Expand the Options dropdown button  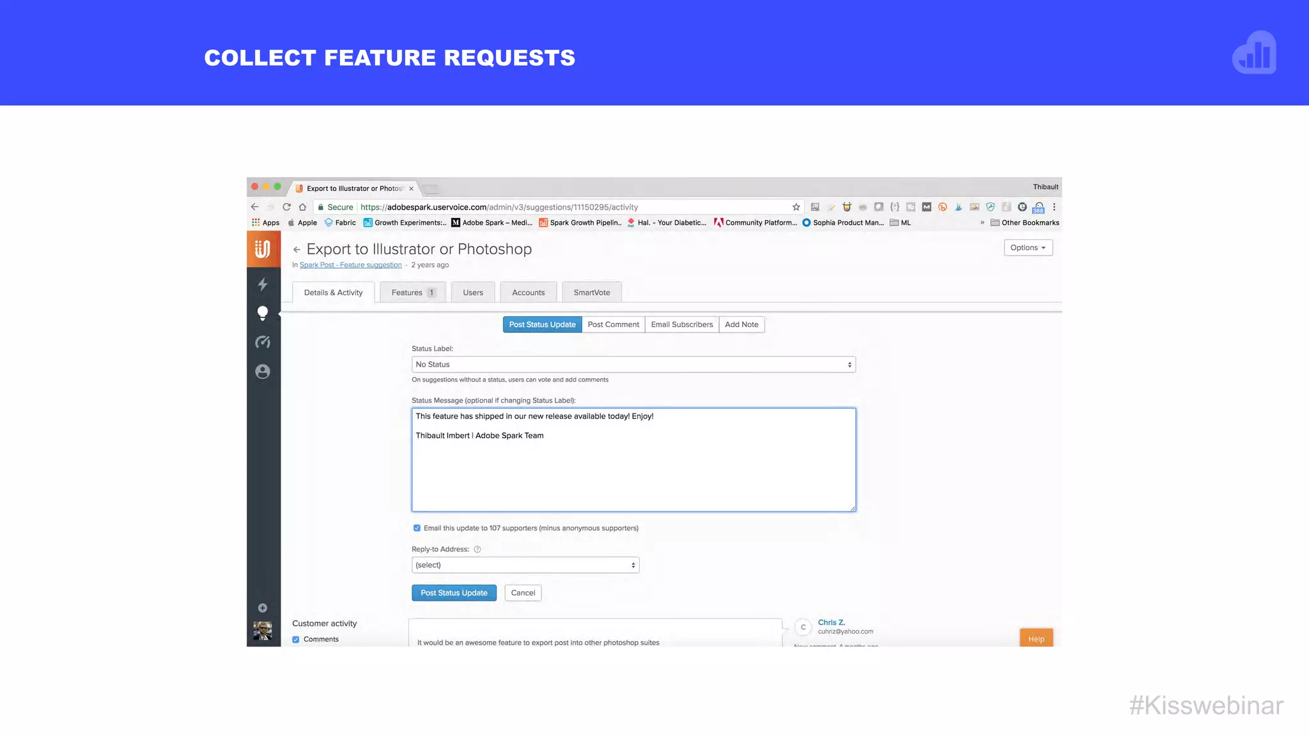pyautogui.click(x=1028, y=248)
